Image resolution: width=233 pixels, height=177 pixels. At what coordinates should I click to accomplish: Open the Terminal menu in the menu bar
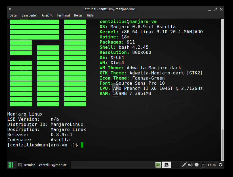point(63,15)
